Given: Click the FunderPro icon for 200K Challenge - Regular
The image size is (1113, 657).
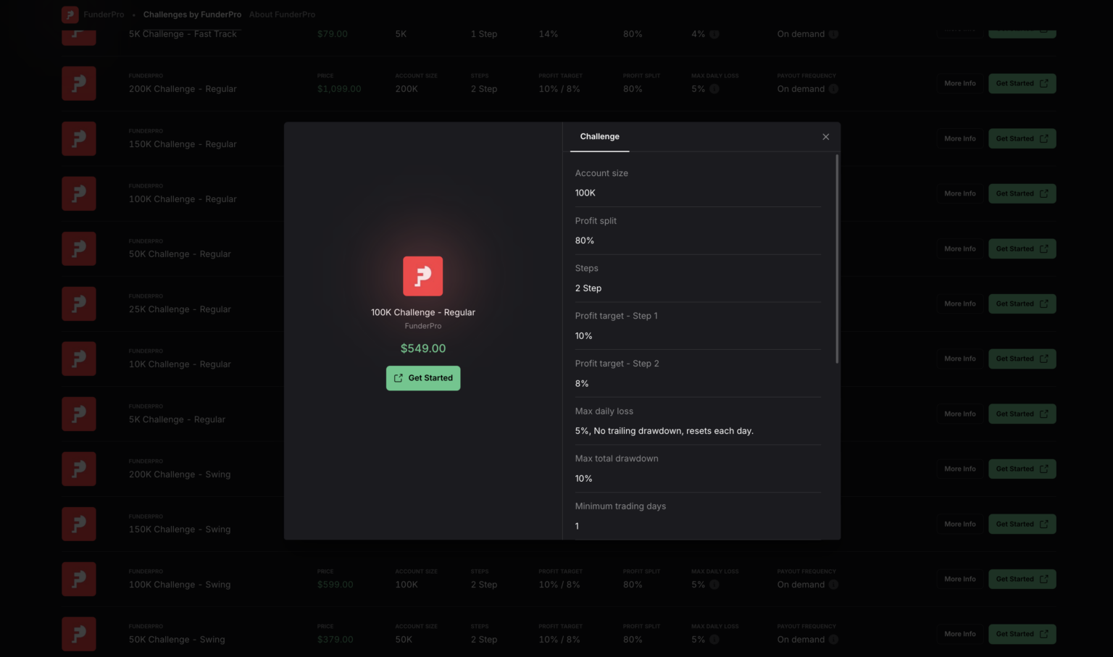Looking at the screenshot, I should click(78, 83).
